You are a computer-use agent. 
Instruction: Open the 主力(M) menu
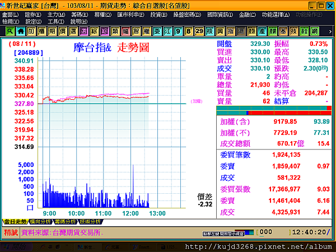coord(57,15)
